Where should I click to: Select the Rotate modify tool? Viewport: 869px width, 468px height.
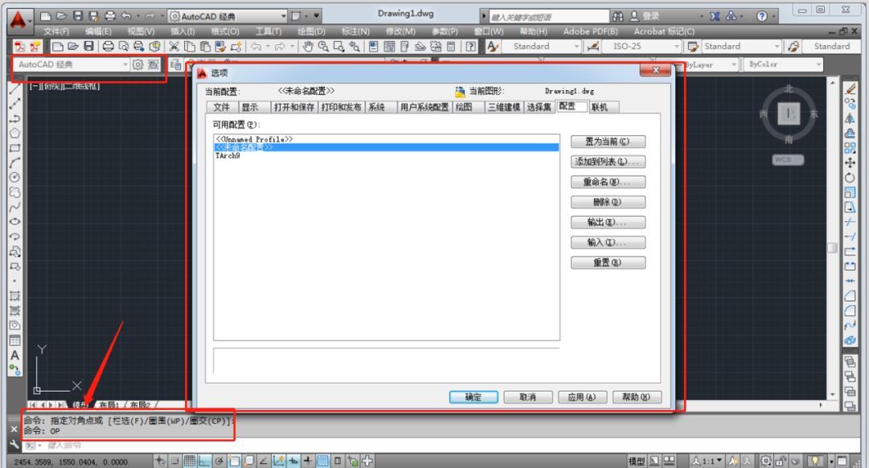(850, 178)
